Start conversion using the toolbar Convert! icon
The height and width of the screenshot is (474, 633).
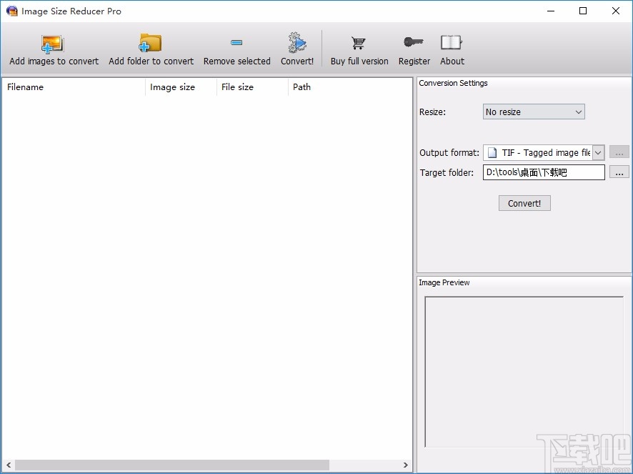tap(297, 44)
